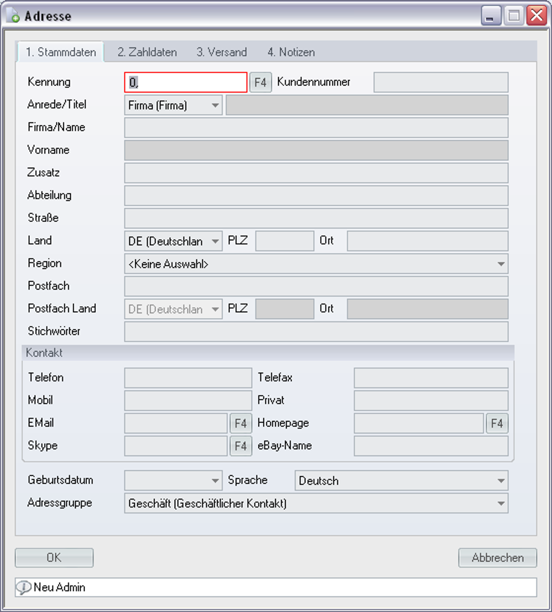Viewport: 552px width, 612px height.
Task: Open the Anrede/Titel dropdown
Action: tap(215, 106)
